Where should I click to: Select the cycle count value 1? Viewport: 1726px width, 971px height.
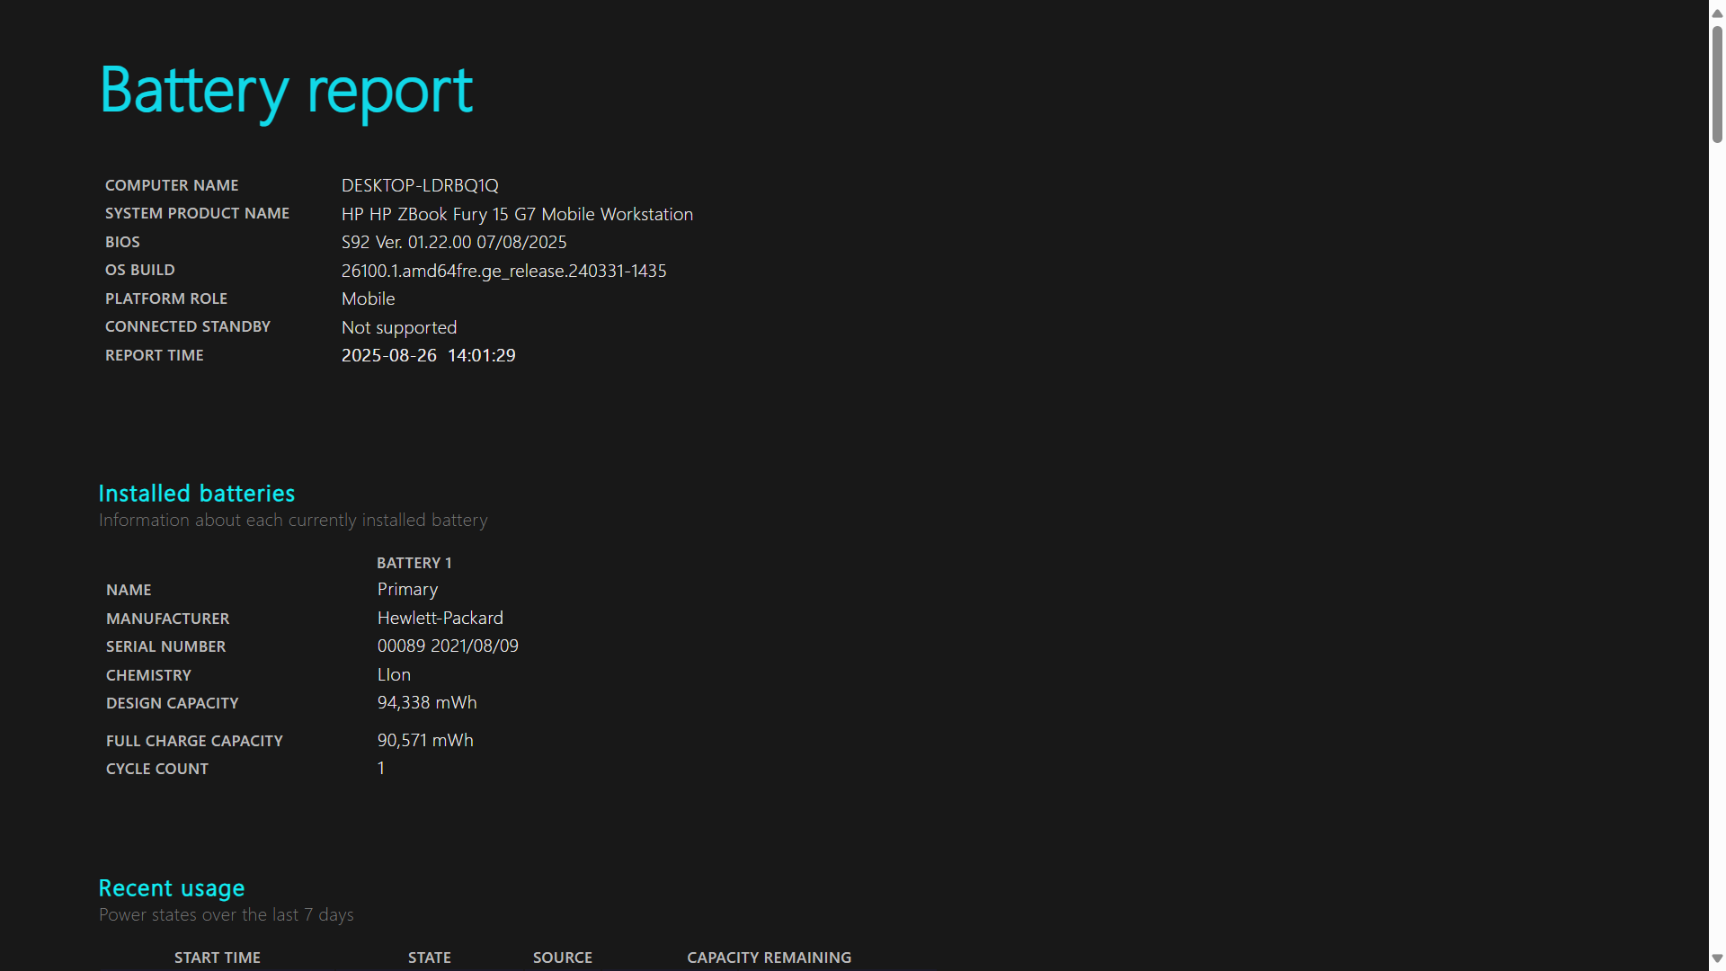381,768
